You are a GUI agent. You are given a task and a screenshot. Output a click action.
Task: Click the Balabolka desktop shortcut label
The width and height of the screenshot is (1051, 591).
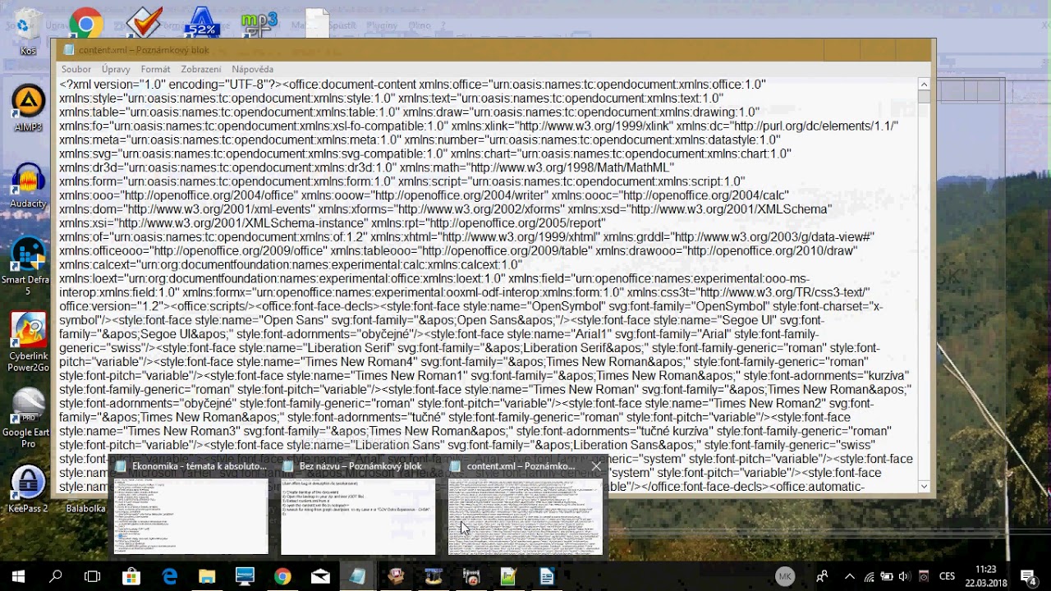tap(85, 509)
